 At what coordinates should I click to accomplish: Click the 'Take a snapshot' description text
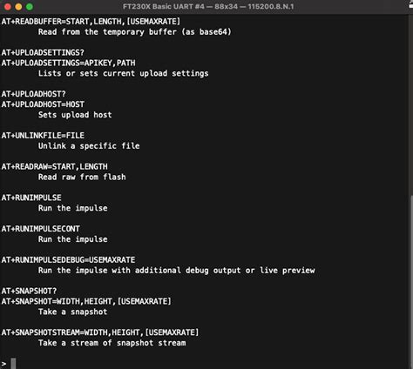[x=72, y=312]
